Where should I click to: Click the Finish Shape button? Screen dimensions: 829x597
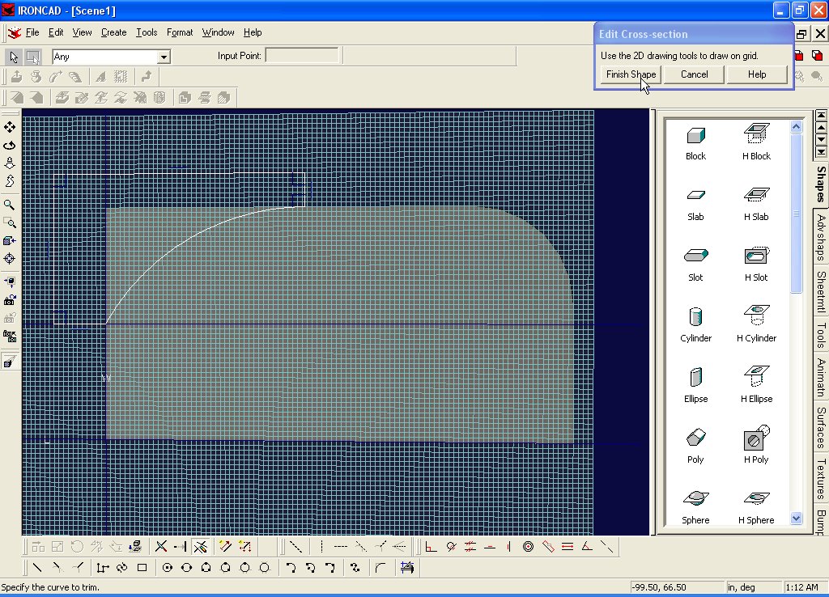[631, 74]
